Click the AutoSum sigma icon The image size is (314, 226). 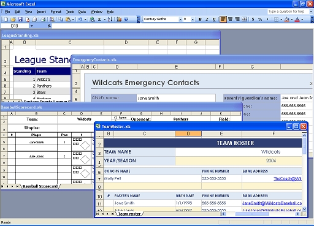[99, 19]
